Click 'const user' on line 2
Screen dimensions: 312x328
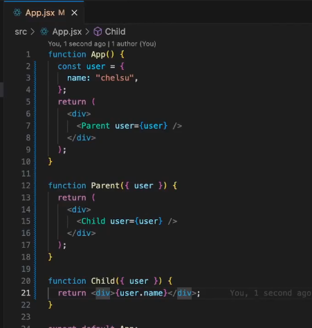82,66
